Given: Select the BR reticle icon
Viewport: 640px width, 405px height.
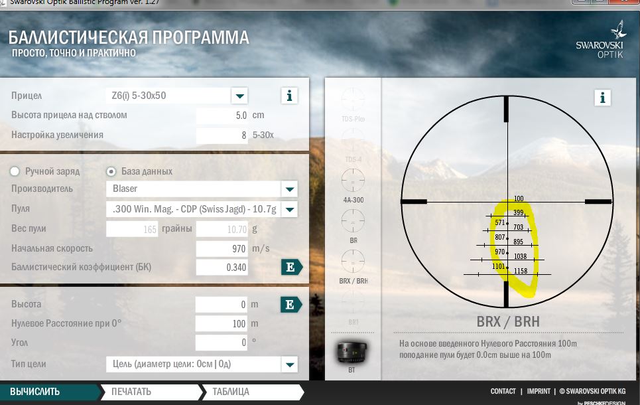Looking at the screenshot, I should [353, 220].
